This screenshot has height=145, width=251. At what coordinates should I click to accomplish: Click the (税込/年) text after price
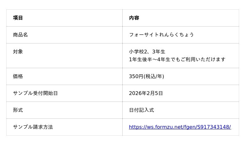154,76
